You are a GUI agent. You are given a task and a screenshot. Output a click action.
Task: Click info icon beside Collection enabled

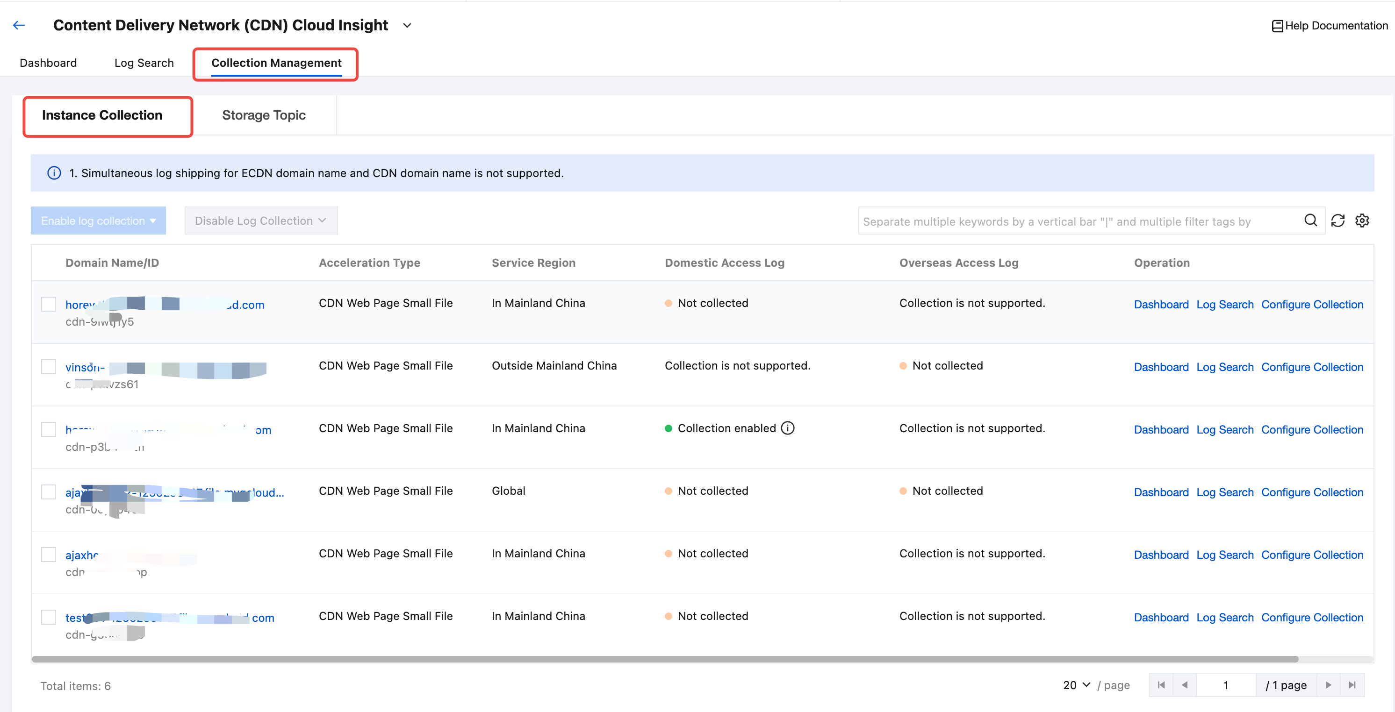click(787, 428)
